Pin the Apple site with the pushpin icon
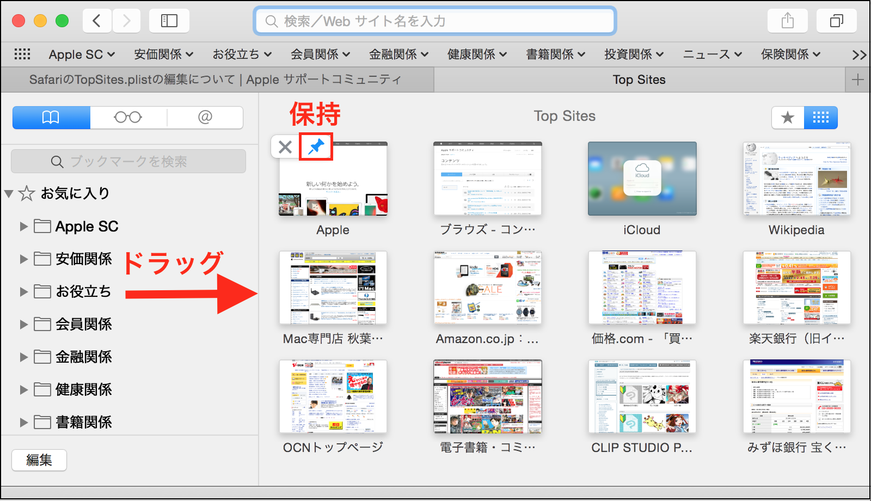The image size is (871, 501). click(316, 146)
